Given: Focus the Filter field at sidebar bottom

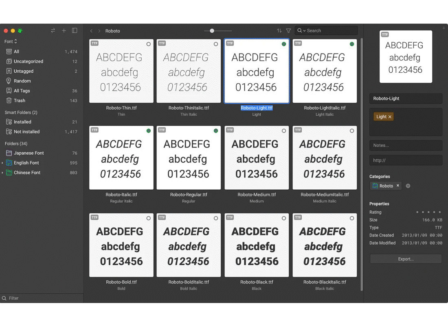Looking at the screenshot, I should pyautogui.click(x=42, y=298).
